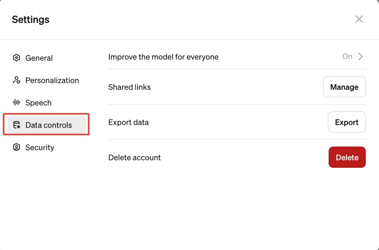Image resolution: width=379 pixels, height=250 pixels.
Task: Click 'Improve the model for everyone' label
Action: click(163, 56)
